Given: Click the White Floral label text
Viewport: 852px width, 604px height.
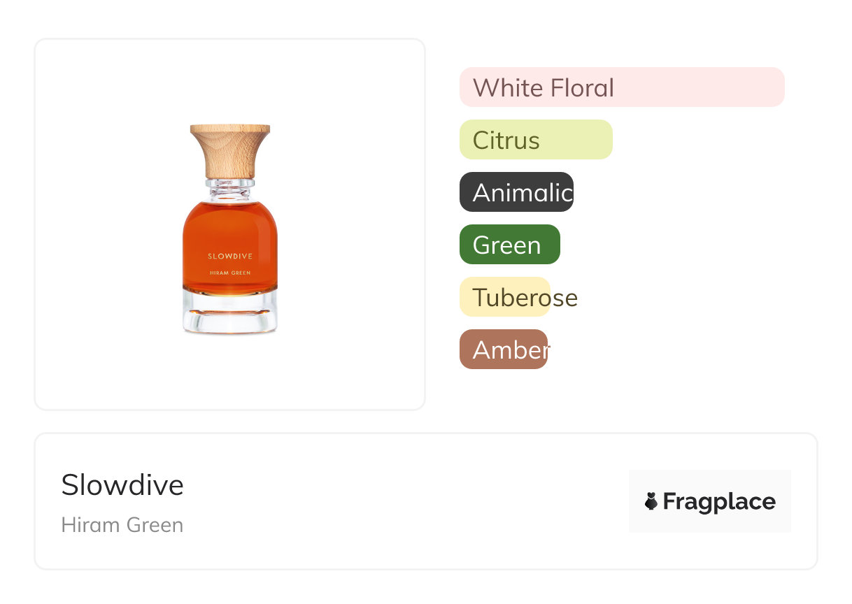Looking at the screenshot, I should coord(544,88).
